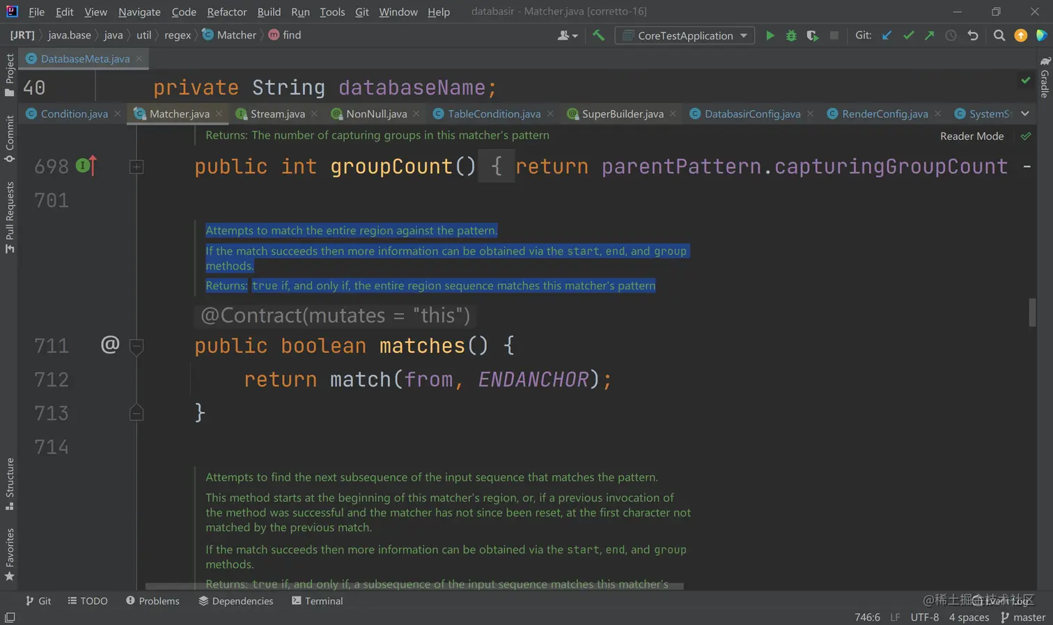Open the Window menu
This screenshot has height=625, width=1053.
click(x=398, y=11)
